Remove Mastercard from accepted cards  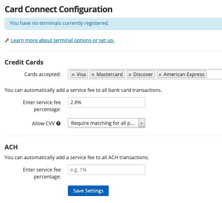click(x=93, y=74)
